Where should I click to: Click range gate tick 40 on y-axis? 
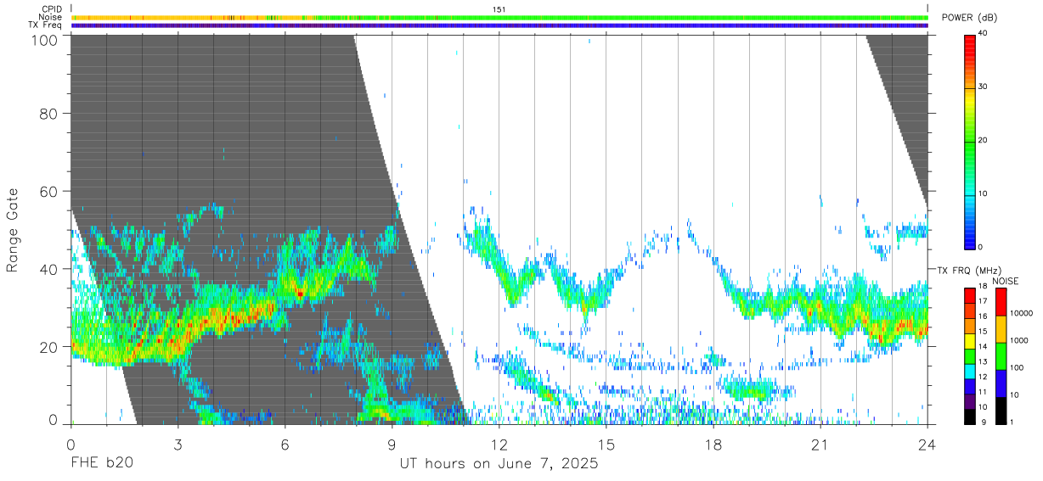click(48, 269)
